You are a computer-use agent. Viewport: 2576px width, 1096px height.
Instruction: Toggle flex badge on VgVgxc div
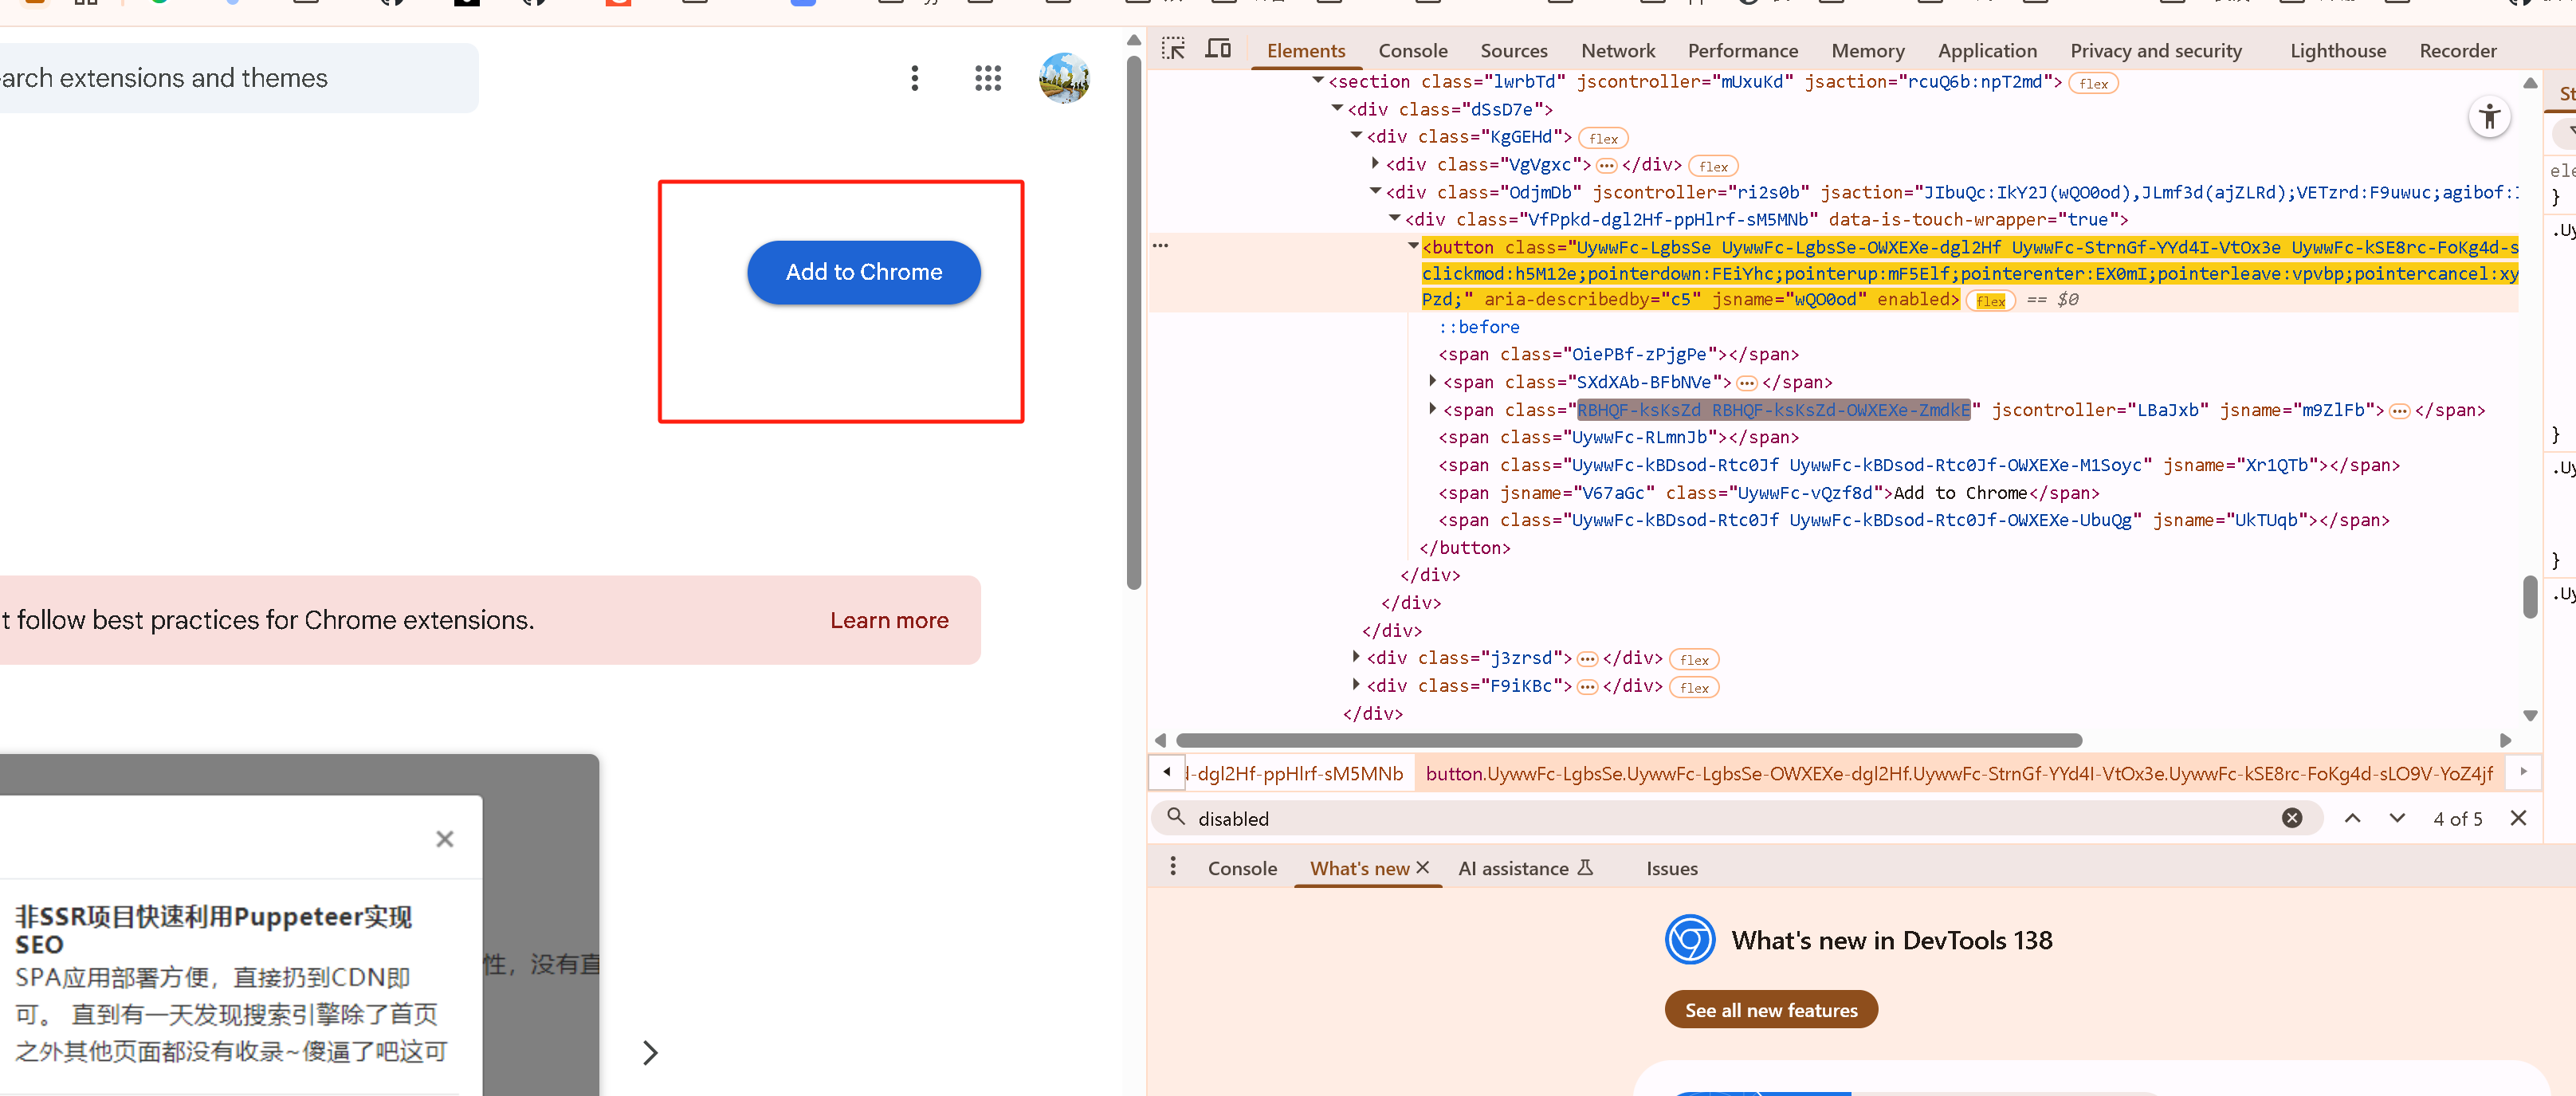[x=1713, y=167]
